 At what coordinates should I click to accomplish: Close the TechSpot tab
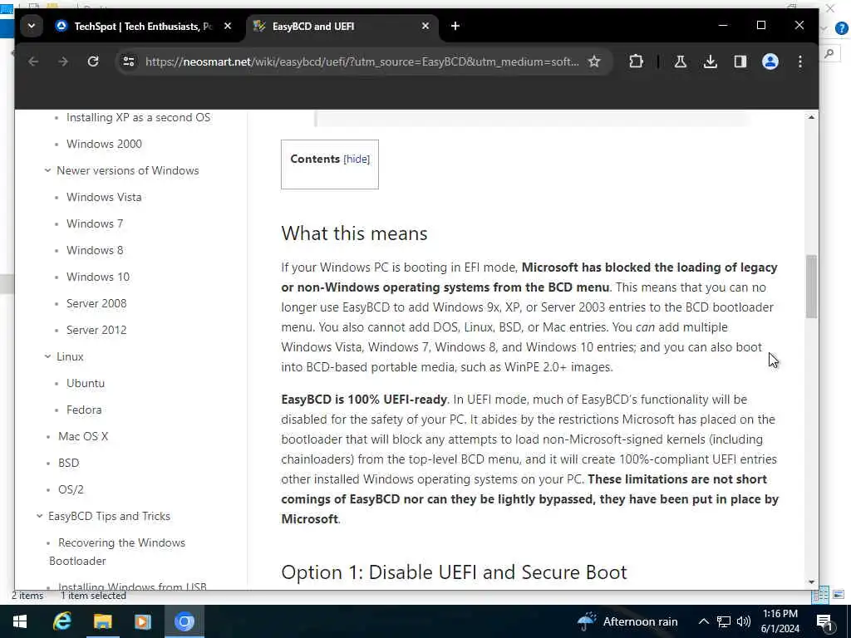coord(228,26)
